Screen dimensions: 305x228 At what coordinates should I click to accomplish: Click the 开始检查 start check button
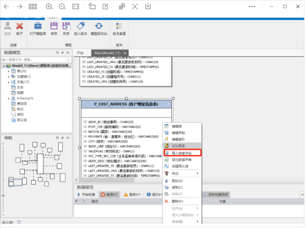coord(86,195)
